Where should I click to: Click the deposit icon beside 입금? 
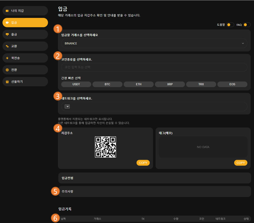pos(7,23)
